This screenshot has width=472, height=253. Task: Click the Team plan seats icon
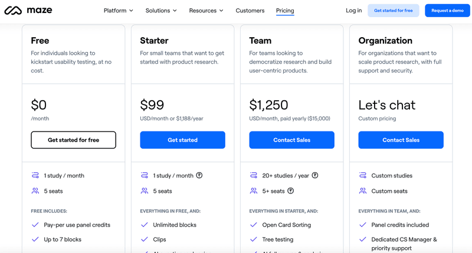254,191
